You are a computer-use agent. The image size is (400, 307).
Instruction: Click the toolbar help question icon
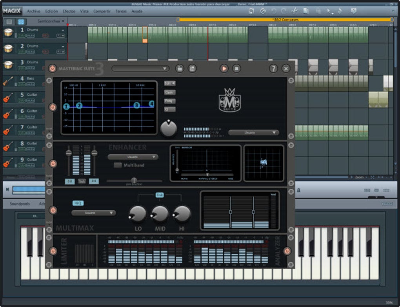(x=354, y=11)
